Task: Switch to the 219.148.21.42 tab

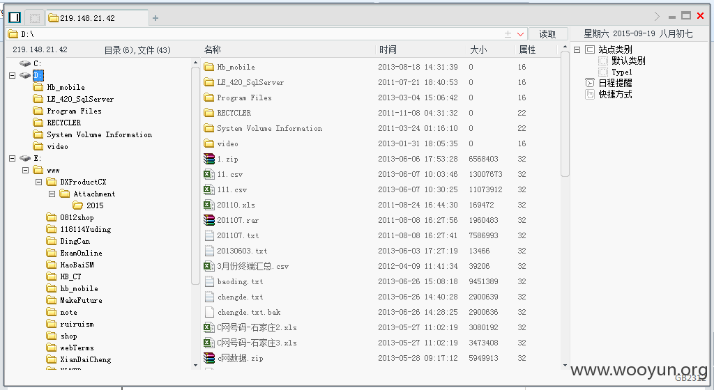Action: point(97,17)
